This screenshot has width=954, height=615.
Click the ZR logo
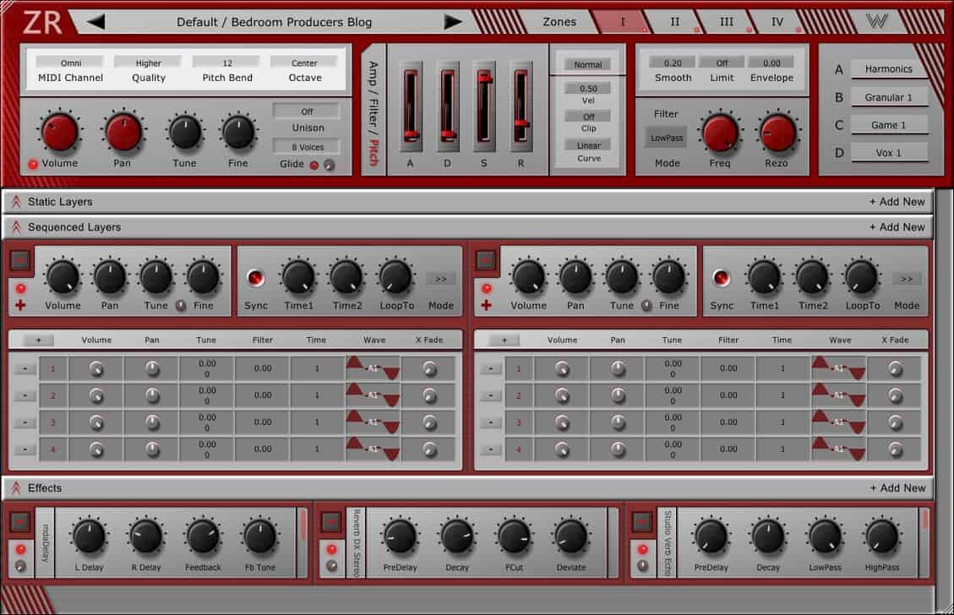(x=42, y=22)
